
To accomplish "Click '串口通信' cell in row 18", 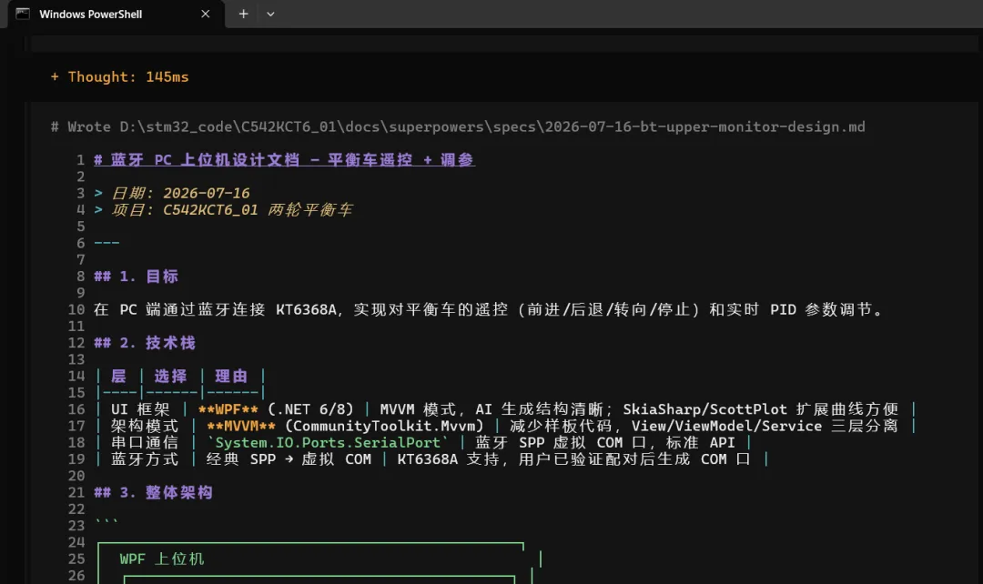I will [145, 442].
